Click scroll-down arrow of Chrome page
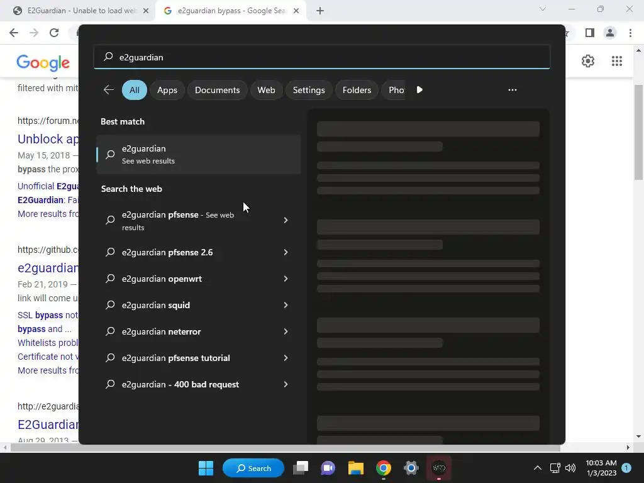This screenshot has width=644, height=483. point(638,436)
